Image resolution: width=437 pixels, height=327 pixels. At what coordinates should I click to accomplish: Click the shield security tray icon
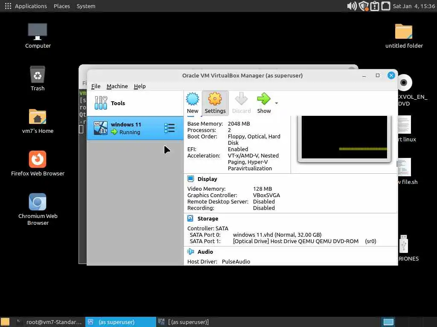[x=364, y=6]
